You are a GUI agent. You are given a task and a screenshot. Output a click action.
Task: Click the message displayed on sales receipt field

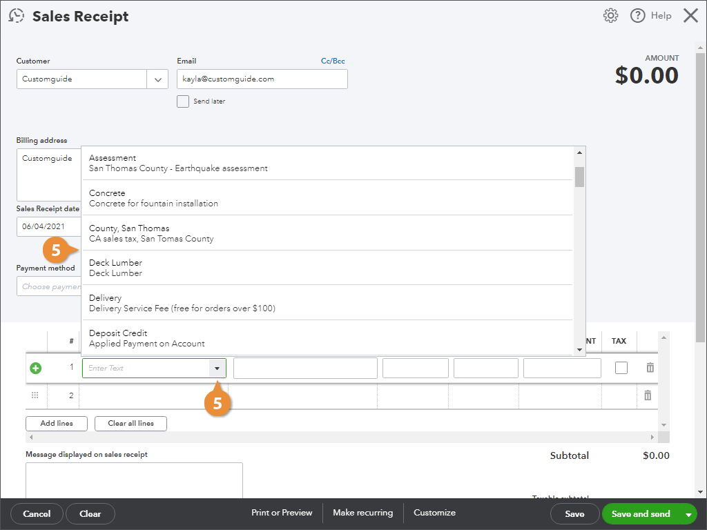[x=133, y=483]
